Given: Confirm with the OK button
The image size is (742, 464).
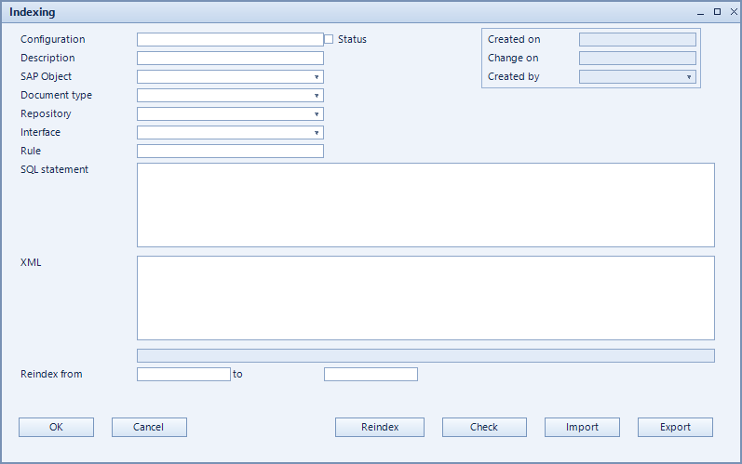Looking at the screenshot, I should [x=56, y=427].
